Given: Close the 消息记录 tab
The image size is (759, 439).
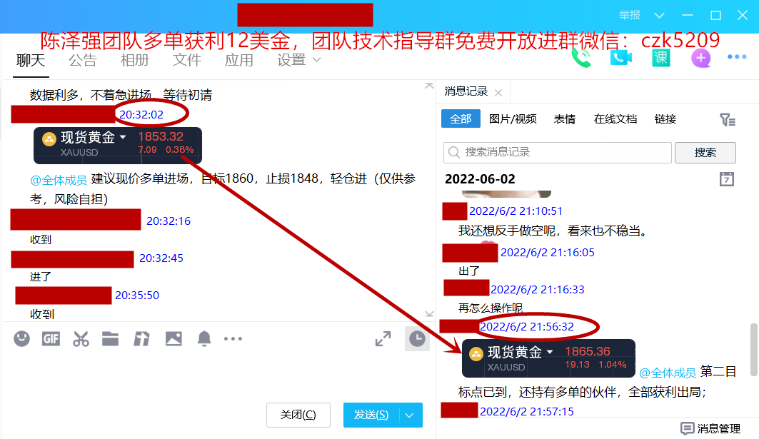Looking at the screenshot, I should (498, 93).
